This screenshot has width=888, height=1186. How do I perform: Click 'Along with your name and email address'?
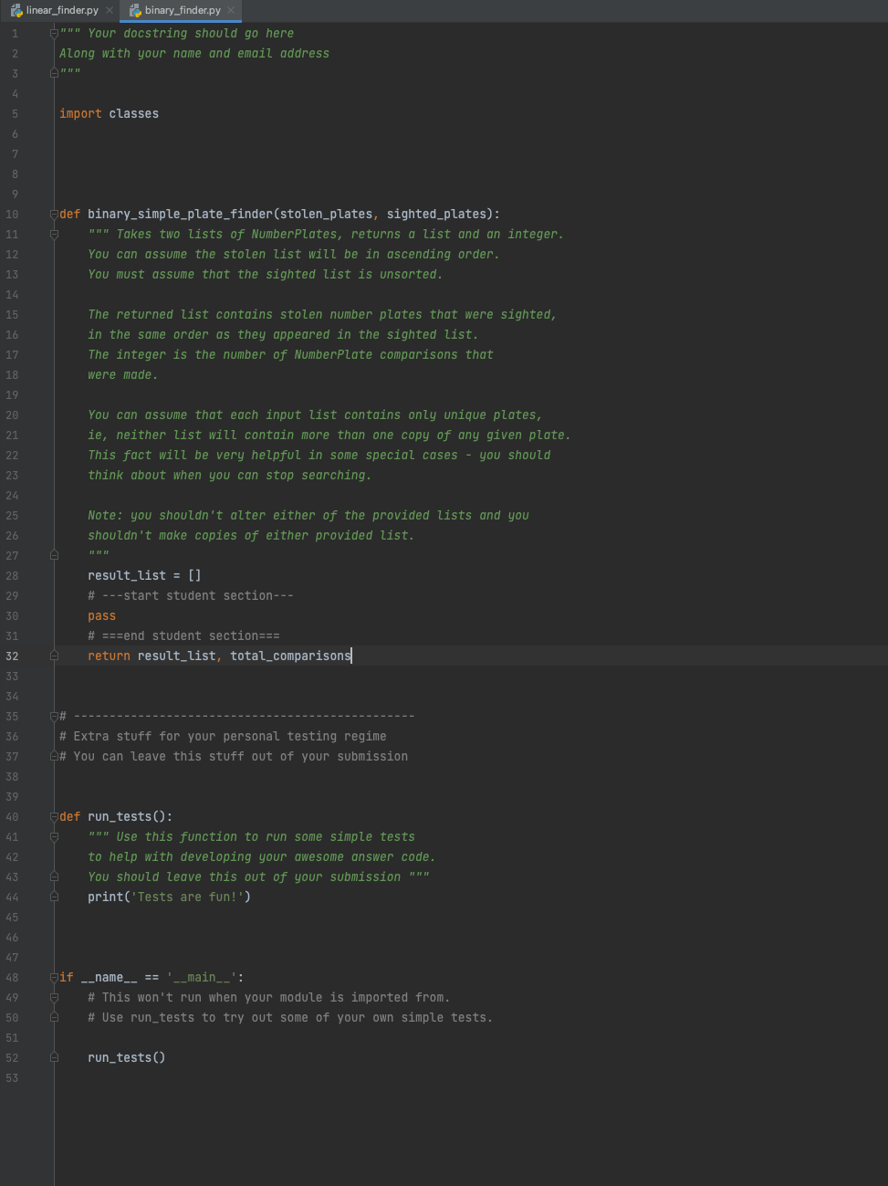point(194,54)
